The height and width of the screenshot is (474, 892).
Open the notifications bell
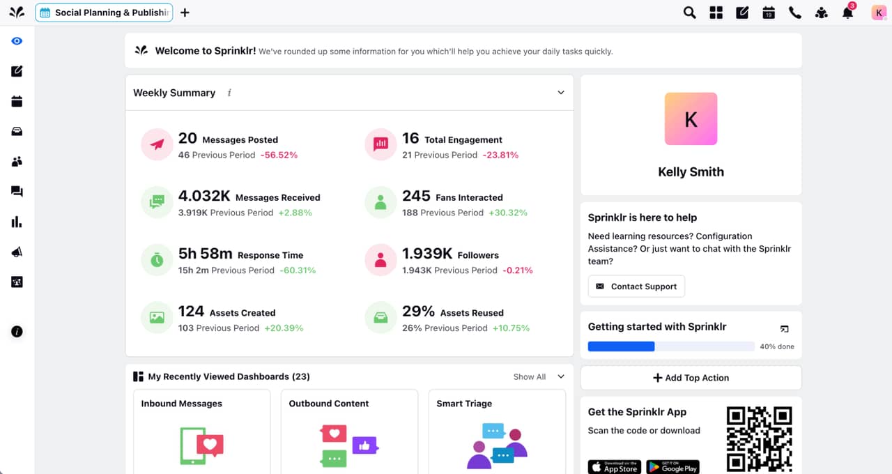847,13
